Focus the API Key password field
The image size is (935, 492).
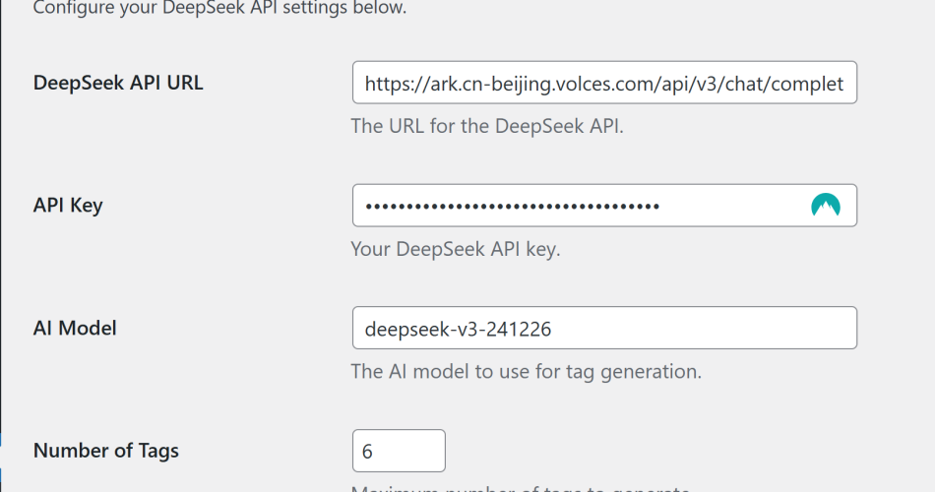(x=604, y=205)
